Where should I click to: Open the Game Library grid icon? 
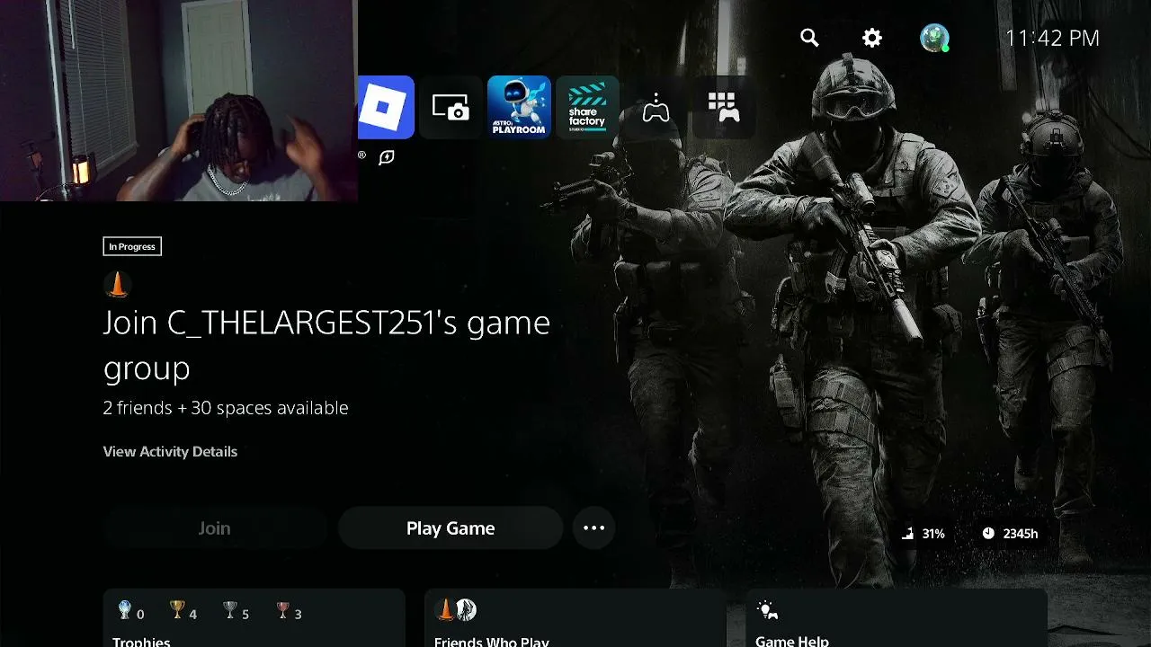tap(724, 108)
